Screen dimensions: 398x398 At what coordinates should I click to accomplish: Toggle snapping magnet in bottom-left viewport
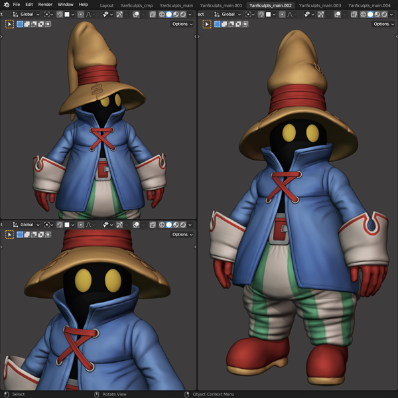tap(60, 225)
